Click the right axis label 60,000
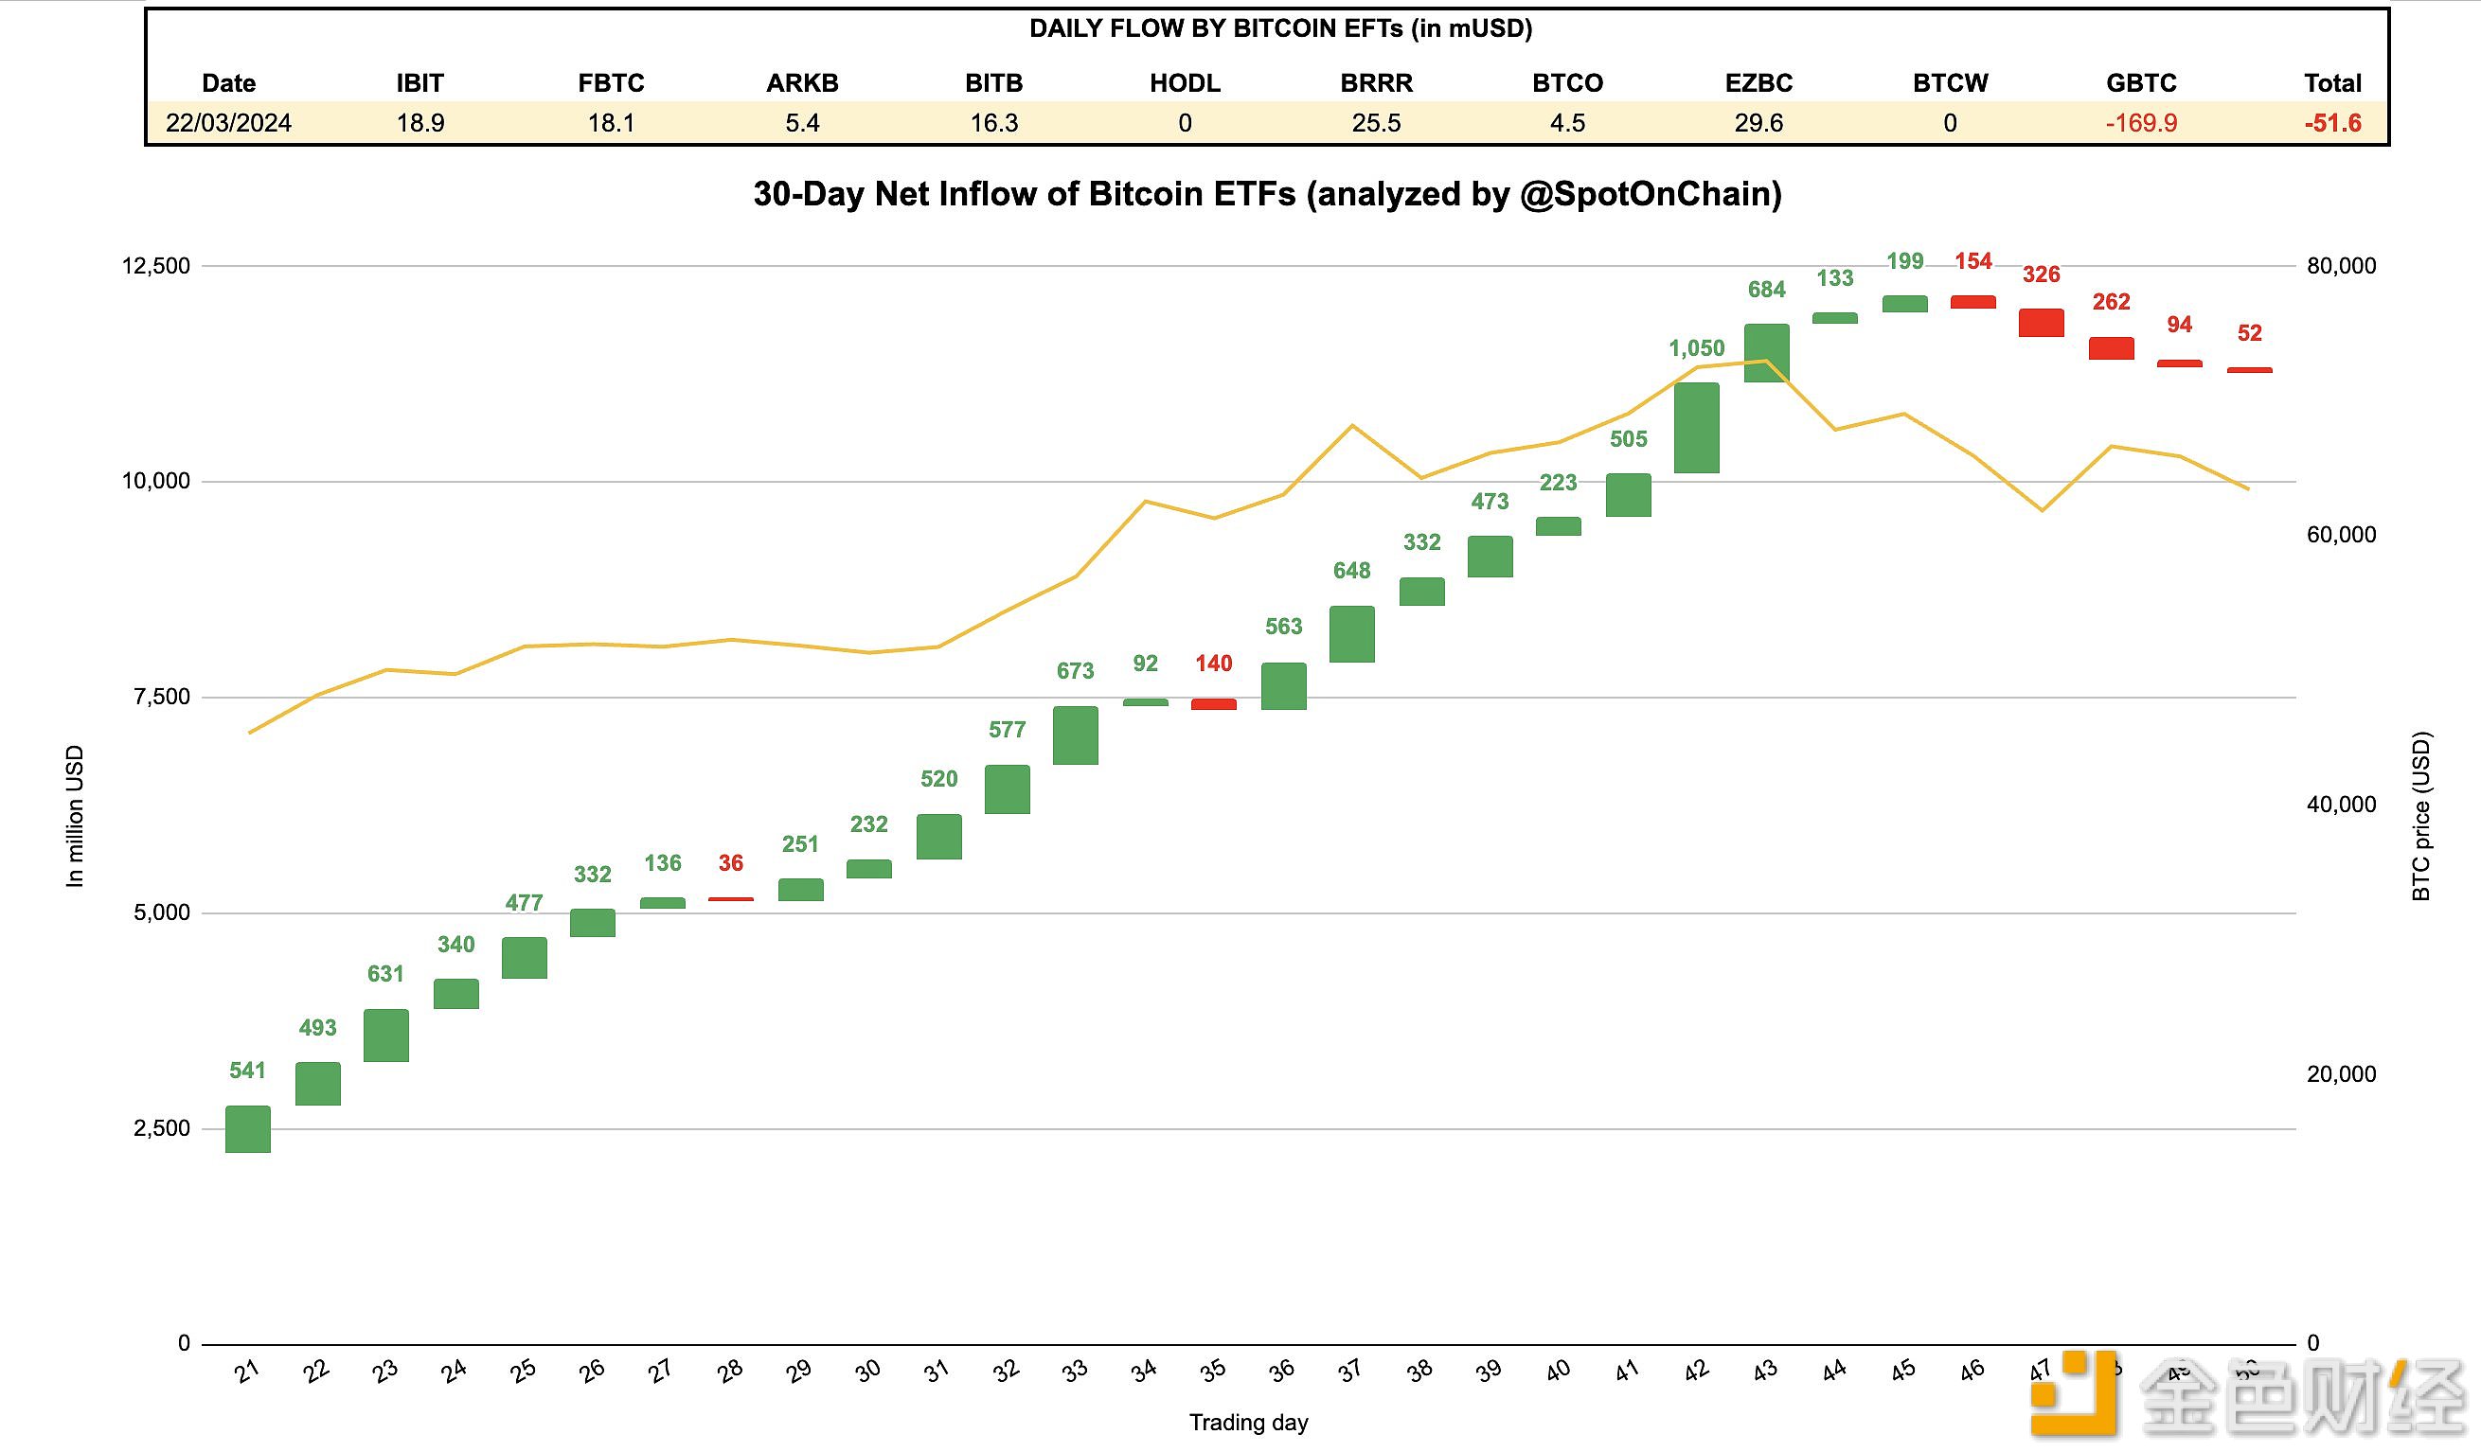Screen dimensions: 2481x1452 tap(2341, 535)
